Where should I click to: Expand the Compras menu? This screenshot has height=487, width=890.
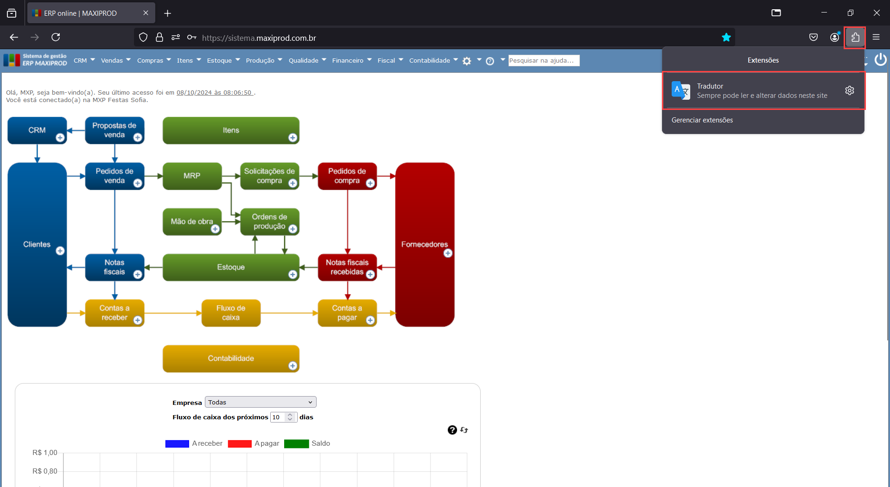tap(154, 60)
